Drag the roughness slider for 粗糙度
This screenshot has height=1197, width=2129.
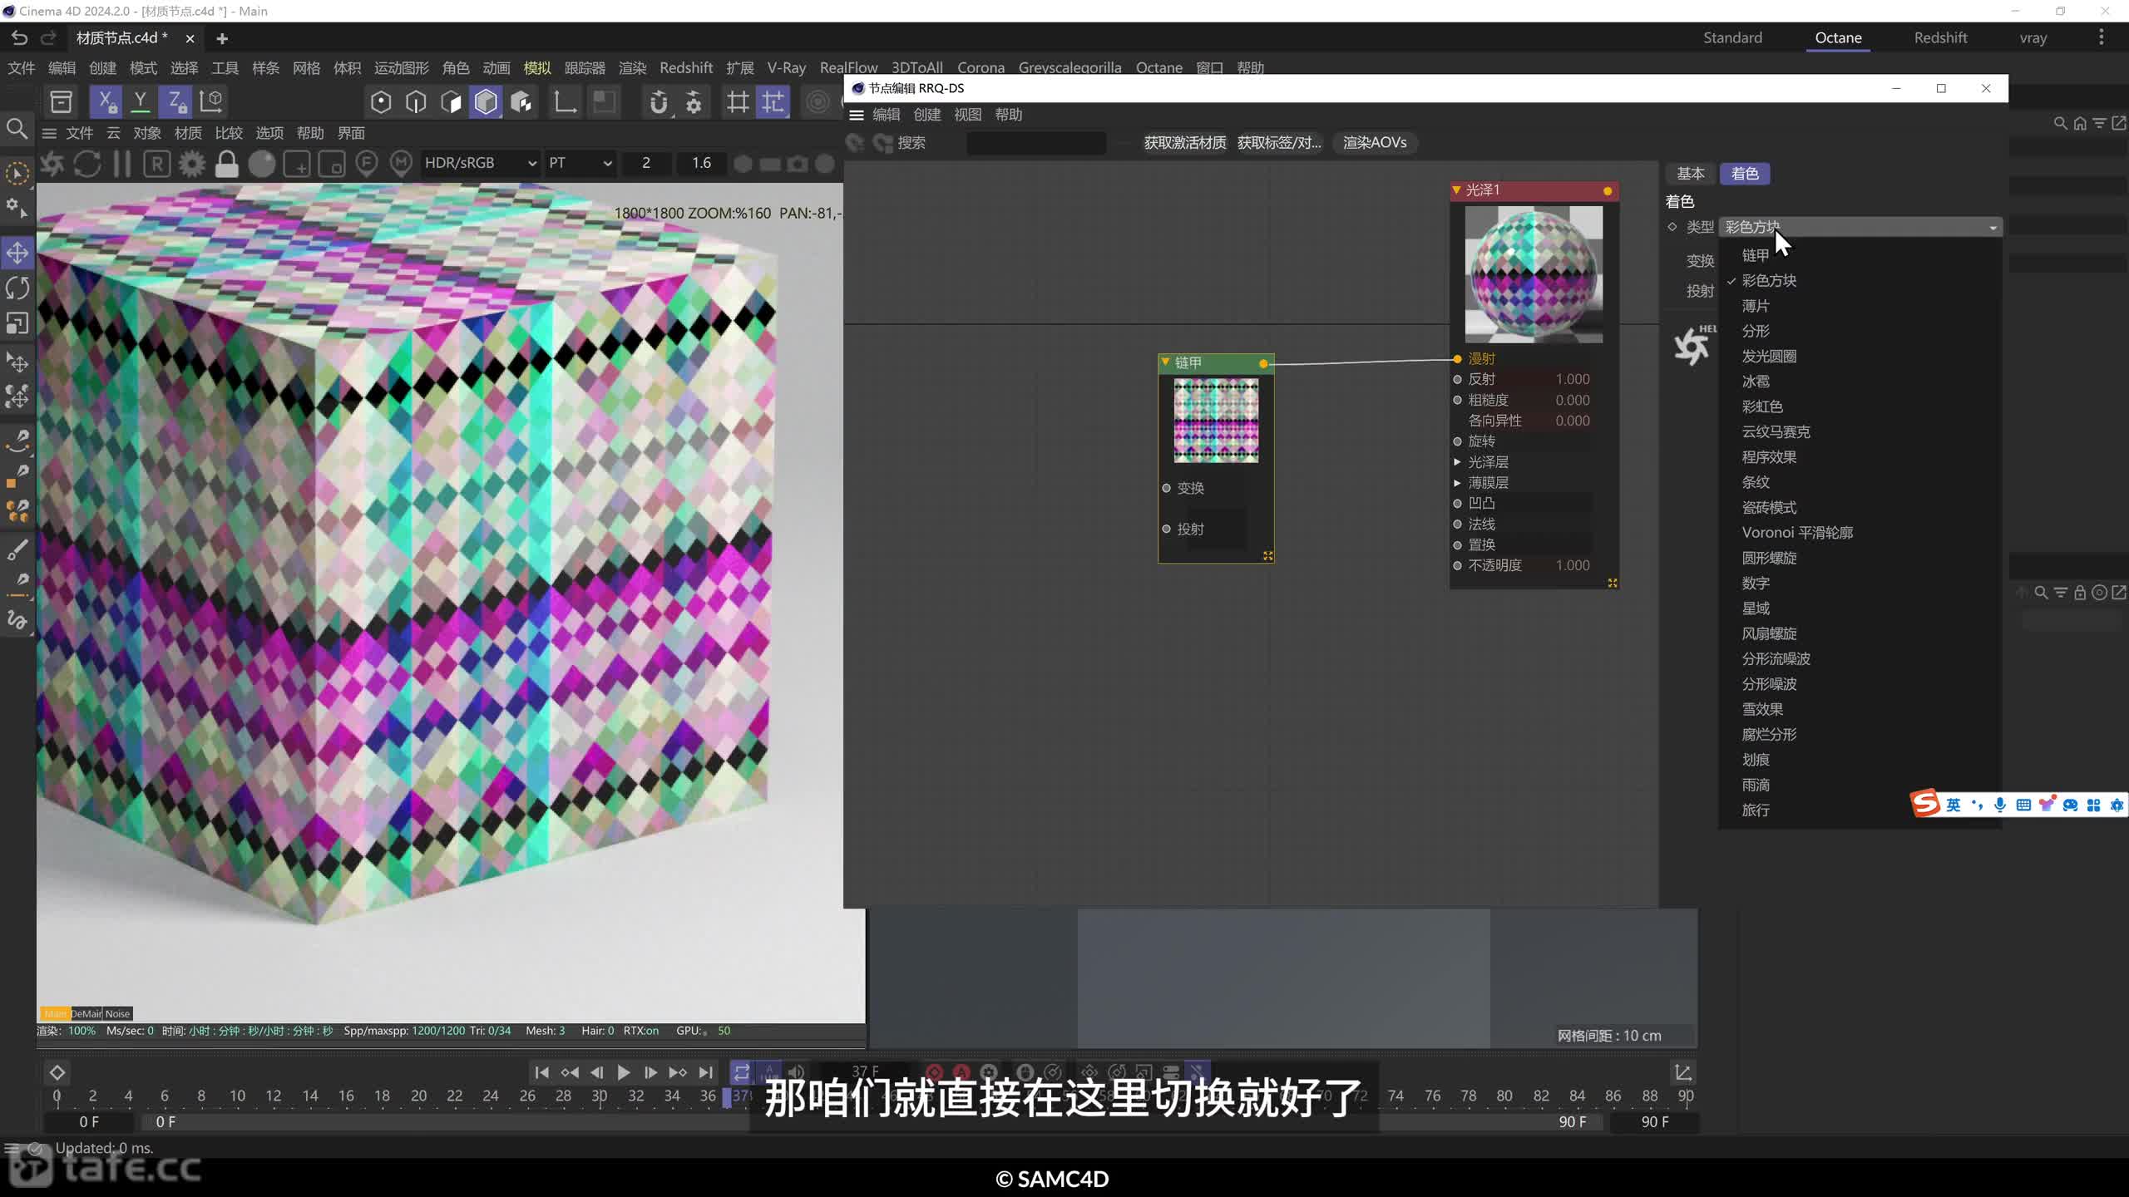coord(1572,399)
